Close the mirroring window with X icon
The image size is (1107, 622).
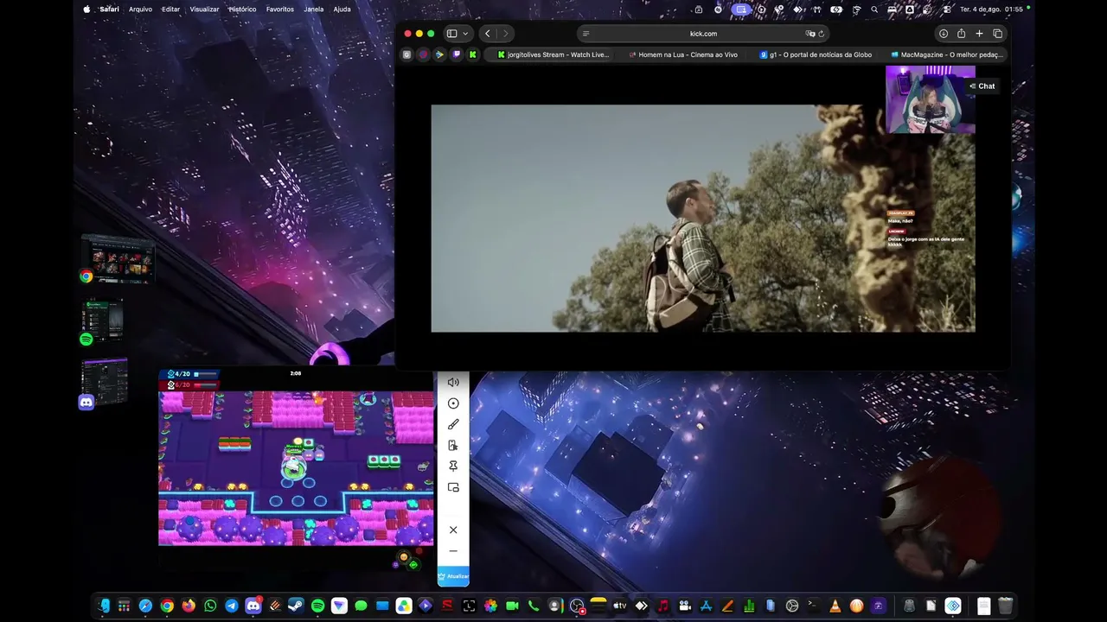pyautogui.click(x=453, y=530)
